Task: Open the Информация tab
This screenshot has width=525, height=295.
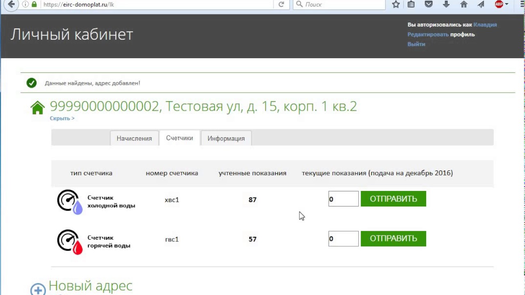Action: click(x=226, y=138)
